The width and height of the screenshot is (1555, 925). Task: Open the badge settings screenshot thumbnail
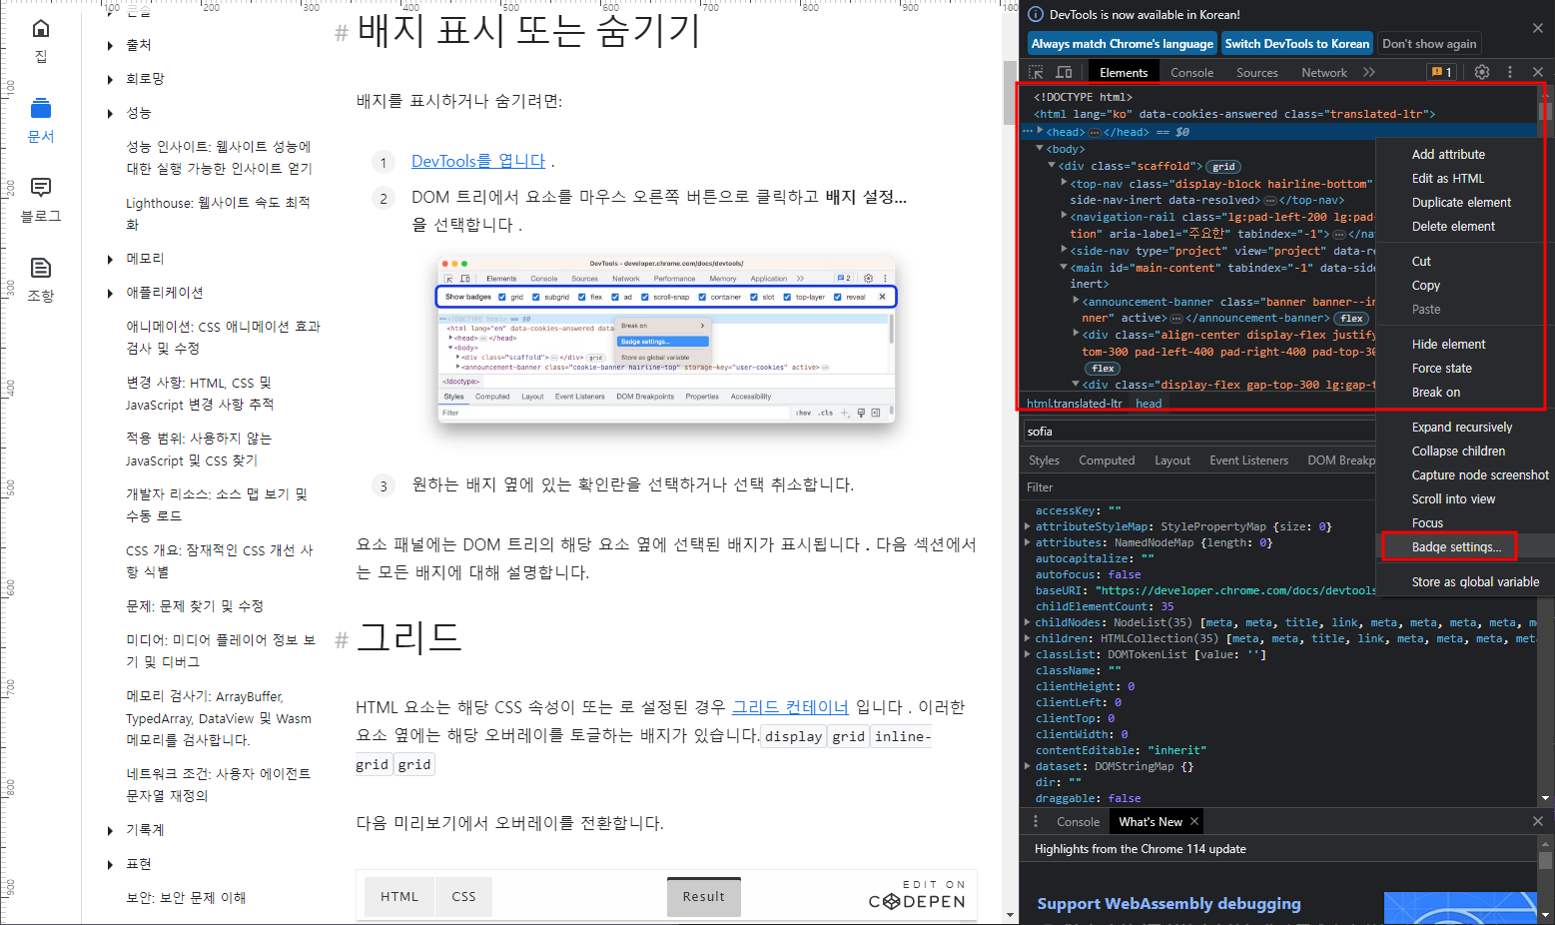pyautogui.click(x=666, y=340)
